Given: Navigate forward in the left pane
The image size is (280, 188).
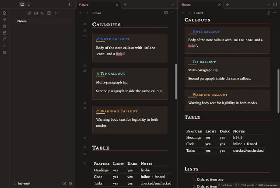Looking at the screenshot, I should tap(87, 13).
